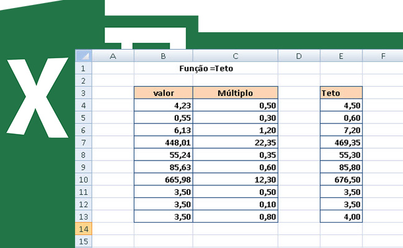Select row 10 header
This screenshot has height=248, width=403.
[84, 179]
